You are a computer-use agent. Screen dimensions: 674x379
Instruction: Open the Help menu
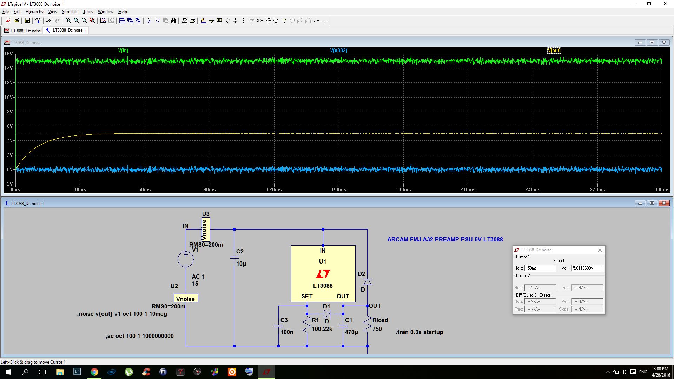click(123, 12)
